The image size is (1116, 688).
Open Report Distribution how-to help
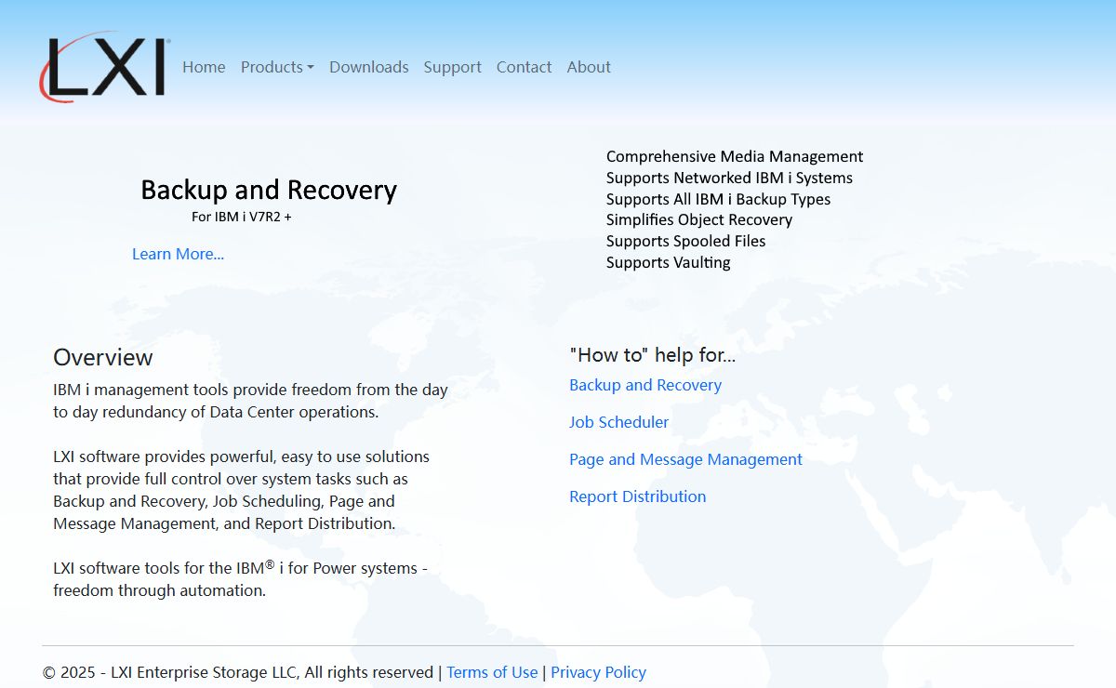click(637, 496)
